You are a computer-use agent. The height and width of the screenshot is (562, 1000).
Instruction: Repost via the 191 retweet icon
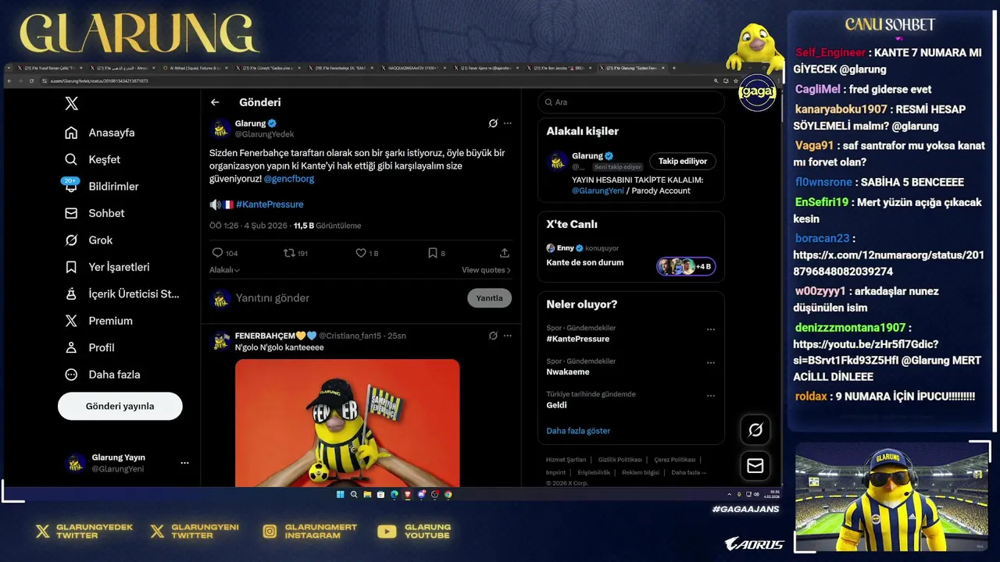click(289, 253)
